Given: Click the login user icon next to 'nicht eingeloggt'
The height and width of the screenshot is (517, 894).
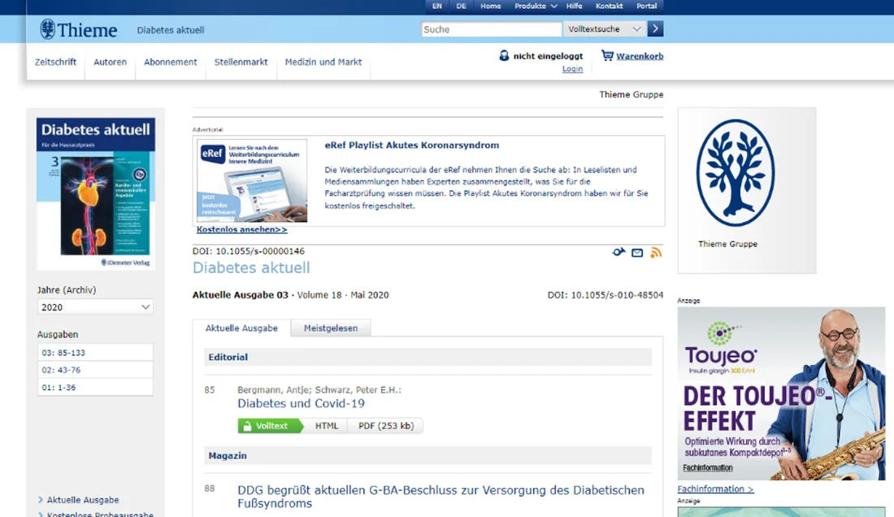Looking at the screenshot, I should 506,55.
